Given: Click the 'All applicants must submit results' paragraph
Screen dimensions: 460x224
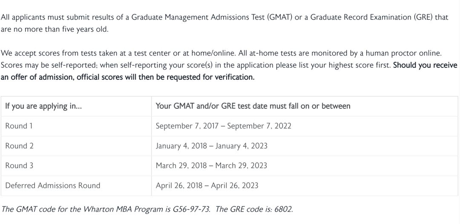Looking at the screenshot, I should (224, 23).
